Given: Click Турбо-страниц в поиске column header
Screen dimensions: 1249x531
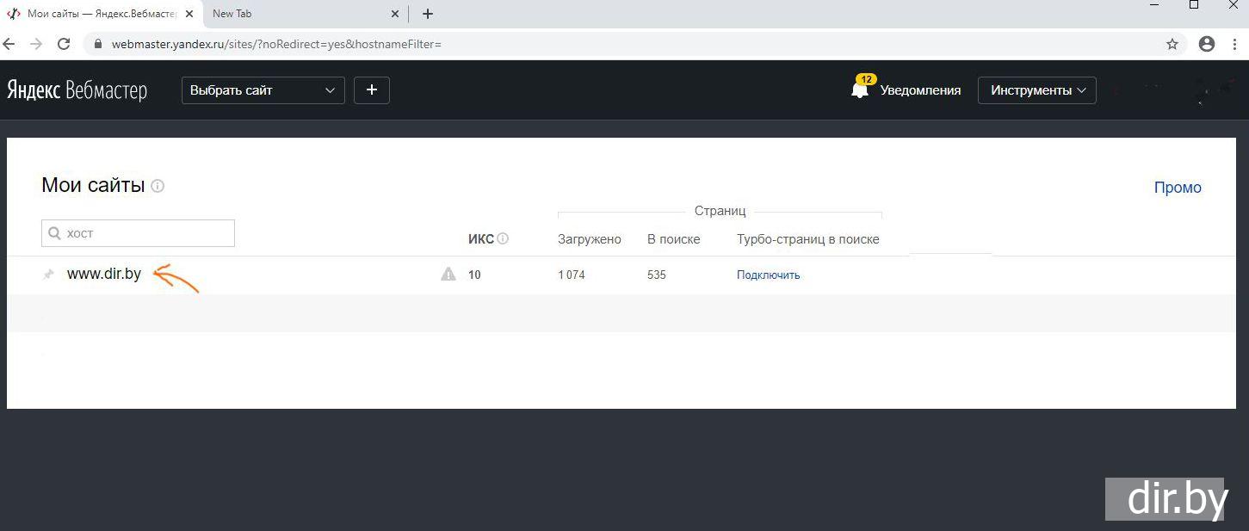Looking at the screenshot, I should coord(808,239).
